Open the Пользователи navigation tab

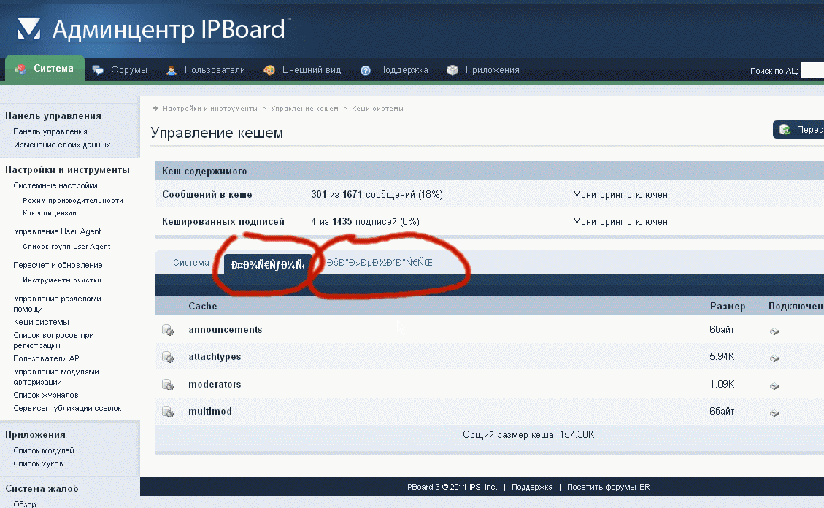point(206,70)
